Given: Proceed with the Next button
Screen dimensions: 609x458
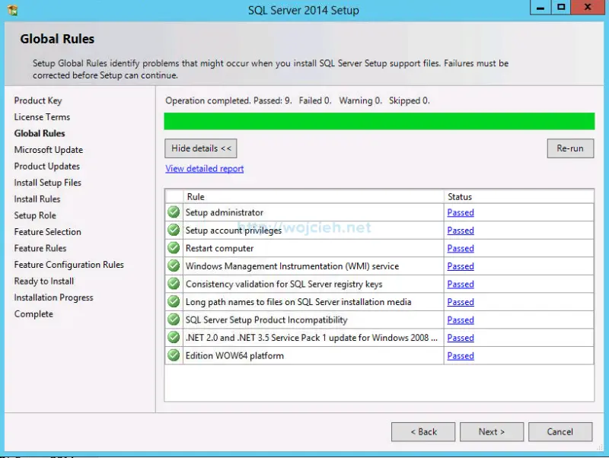Looking at the screenshot, I should click(492, 431).
